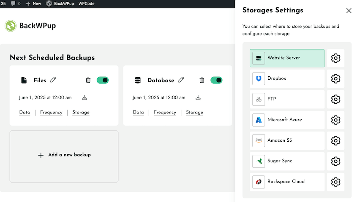Open Data link in Files card

tap(25, 112)
